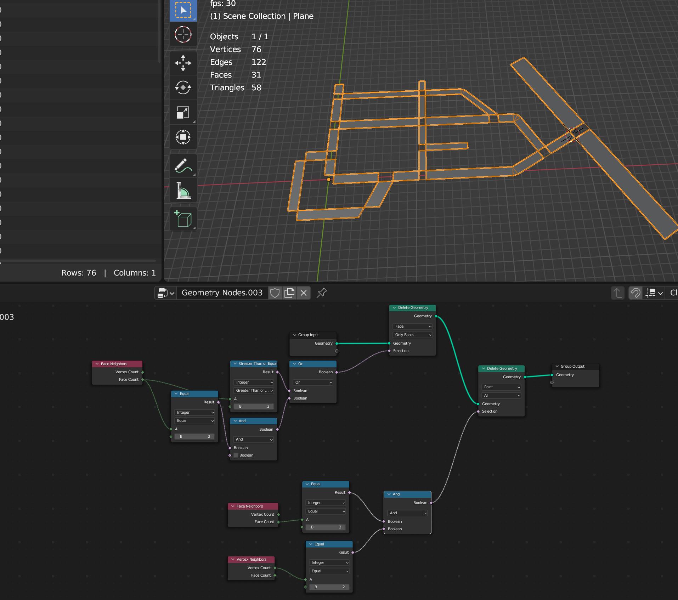Screen dimensions: 678x600
Task: Duplicate the Geometry Nodes.003 node group
Action: point(289,293)
